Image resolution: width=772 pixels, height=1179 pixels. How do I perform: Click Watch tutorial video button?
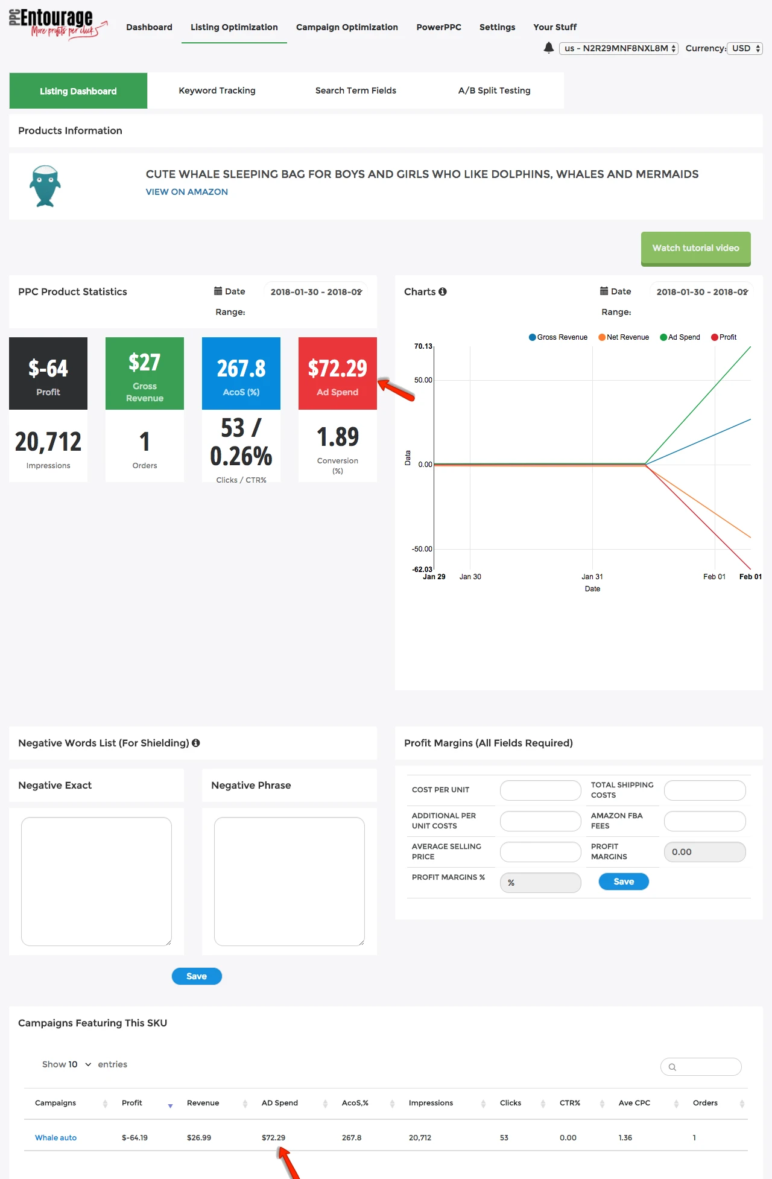tap(696, 248)
